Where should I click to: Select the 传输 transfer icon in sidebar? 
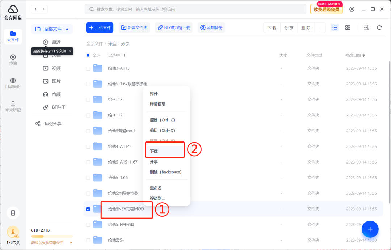tap(13, 60)
